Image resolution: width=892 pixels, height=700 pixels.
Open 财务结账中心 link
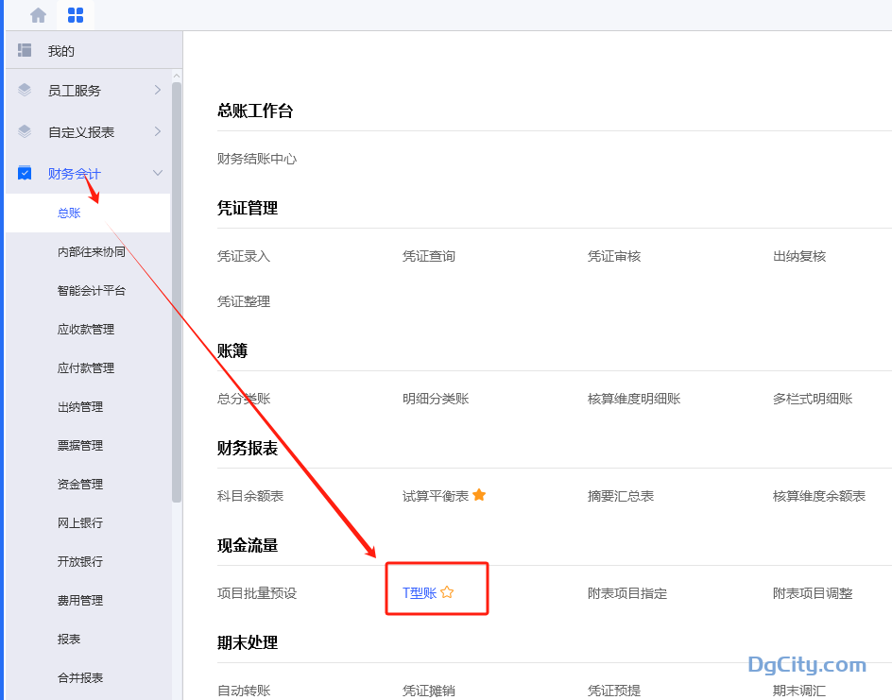click(257, 159)
